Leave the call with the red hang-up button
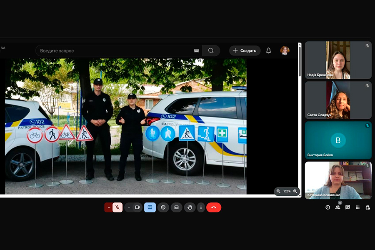Screen dimensions: 375x250 pos(214,207)
